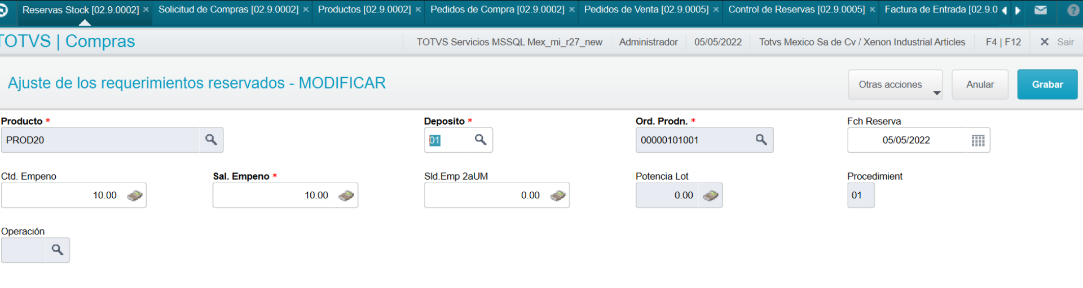Screen dimensions: 1083x288
Task: Open the Producto field search lookup
Action: [211, 140]
